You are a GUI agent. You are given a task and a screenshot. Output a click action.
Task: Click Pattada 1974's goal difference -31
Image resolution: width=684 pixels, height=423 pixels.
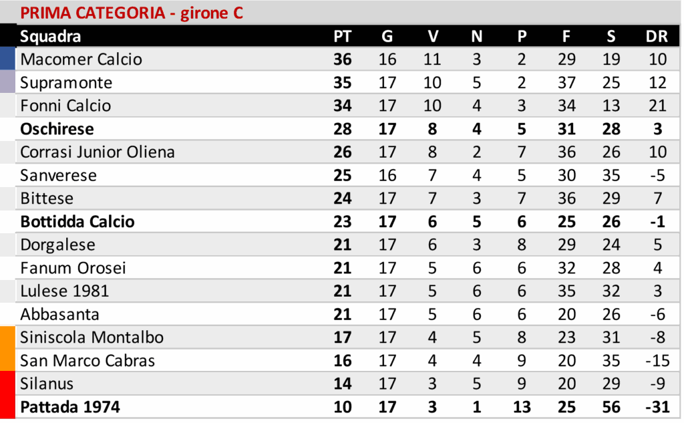tap(655, 406)
